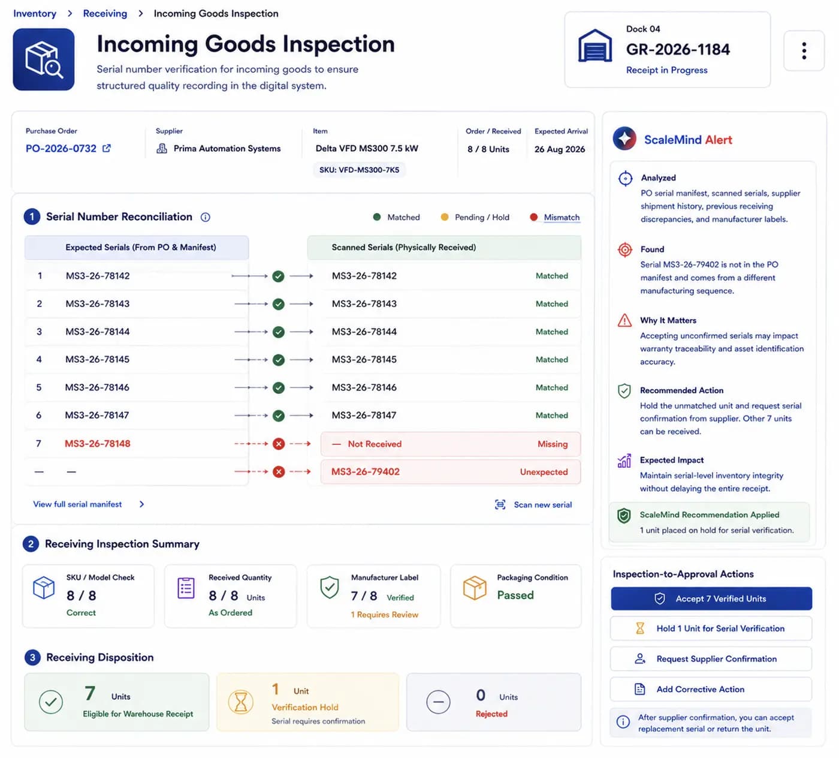
Task: Open purchase order PO-2026-0732 link
Action: (61, 148)
